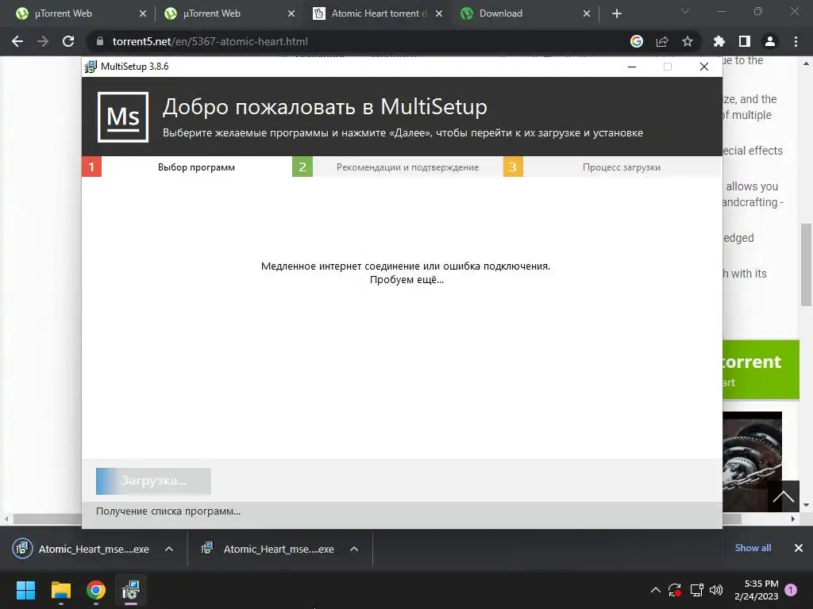Show hidden system tray icons
Image resolution: width=813 pixels, height=609 pixels.
pyautogui.click(x=655, y=590)
